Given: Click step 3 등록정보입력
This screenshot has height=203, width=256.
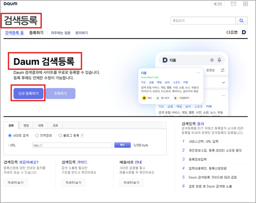Looking at the screenshot, I should [x=197, y=159].
